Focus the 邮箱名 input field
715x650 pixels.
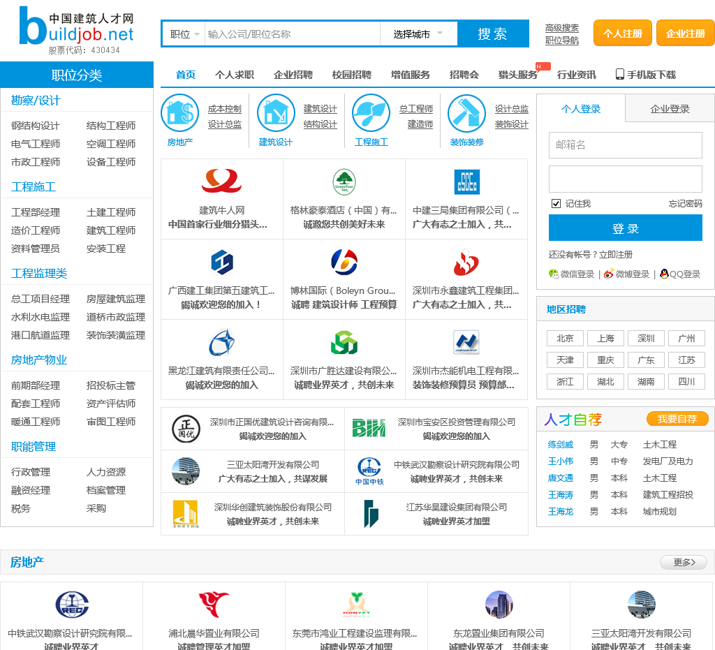click(x=625, y=145)
